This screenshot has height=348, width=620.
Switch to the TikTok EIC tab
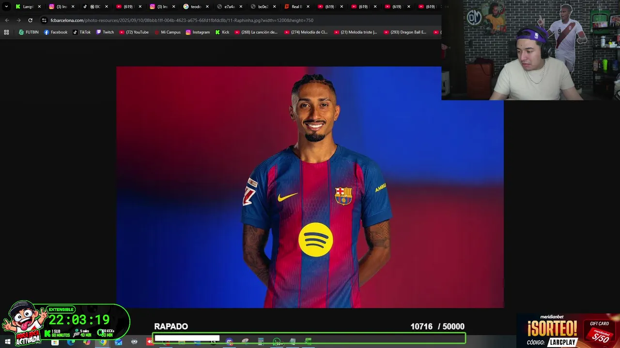click(x=95, y=7)
